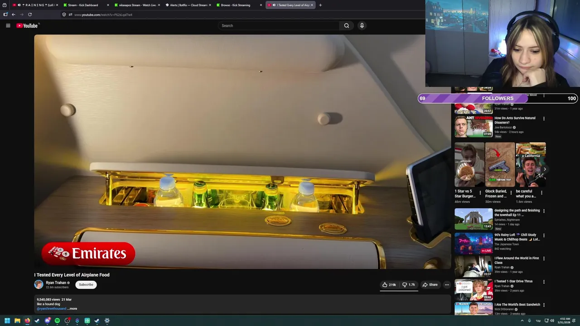
Task: Select the I Tested Every Level tab
Action: (290, 5)
